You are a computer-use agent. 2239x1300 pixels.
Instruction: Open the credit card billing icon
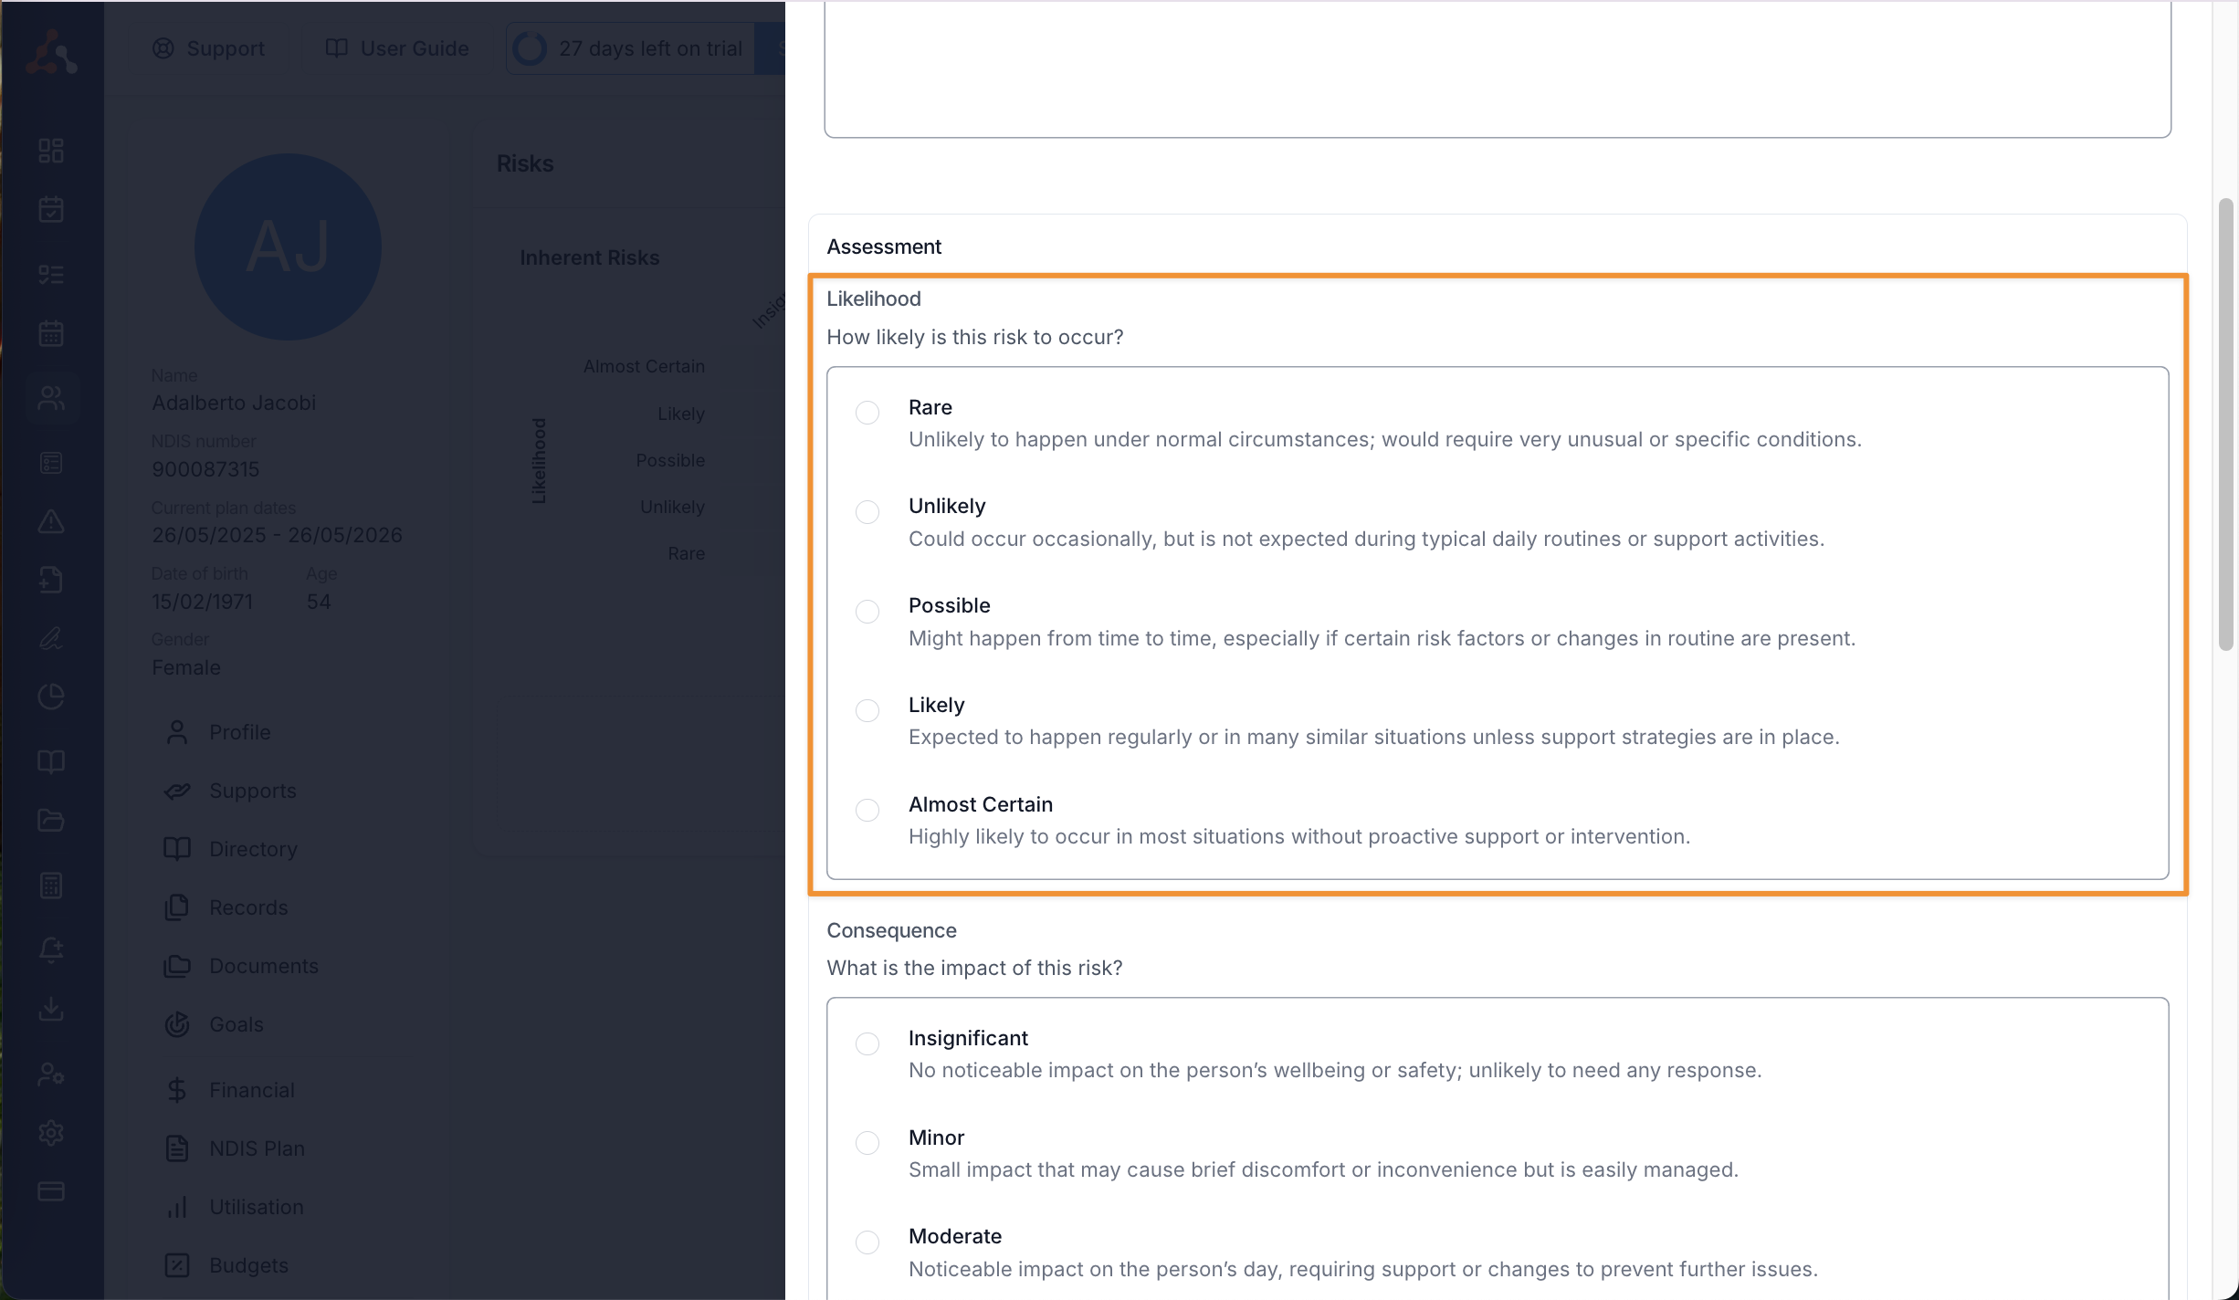click(51, 1191)
